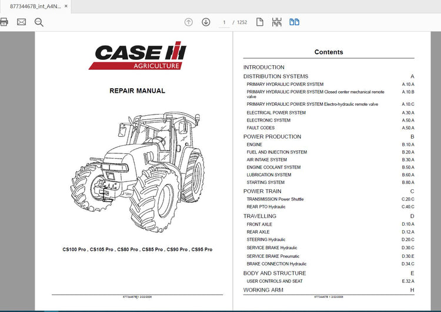This screenshot has width=441, height=312.
Task: Enable scrolling page display icon
Action: [276, 22]
